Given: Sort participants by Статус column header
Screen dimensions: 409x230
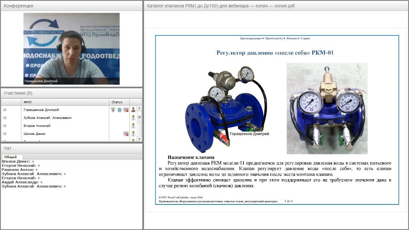Looking at the screenshot, I should [x=120, y=102].
